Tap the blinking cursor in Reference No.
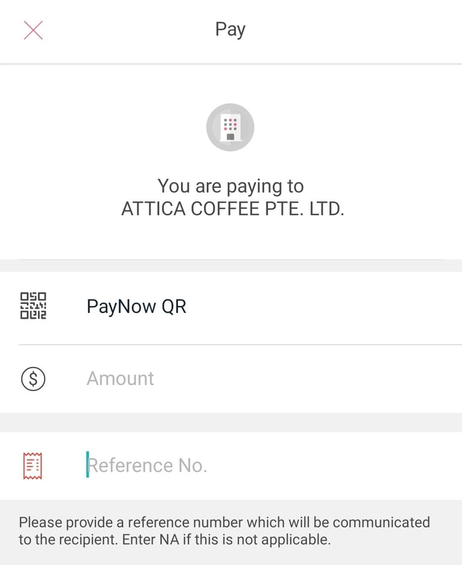The image size is (462, 565). pyautogui.click(x=88, y=465)
